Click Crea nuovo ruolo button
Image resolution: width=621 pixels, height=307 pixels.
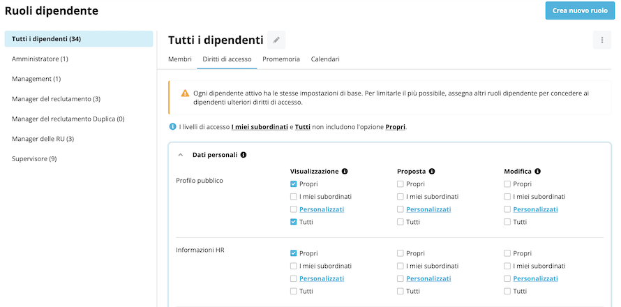coord(580,10)
